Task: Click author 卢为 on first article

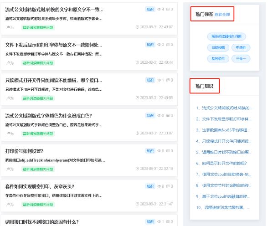Action: coord(10,27)
